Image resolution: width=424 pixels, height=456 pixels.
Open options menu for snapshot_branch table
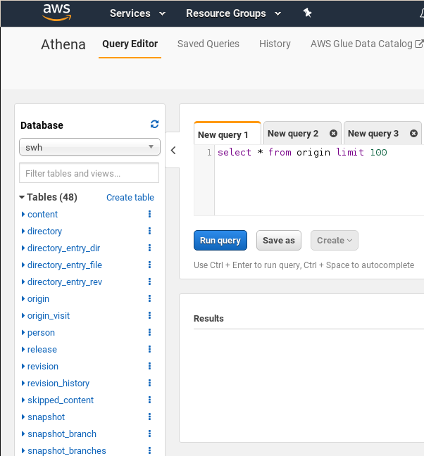[149, 433]
